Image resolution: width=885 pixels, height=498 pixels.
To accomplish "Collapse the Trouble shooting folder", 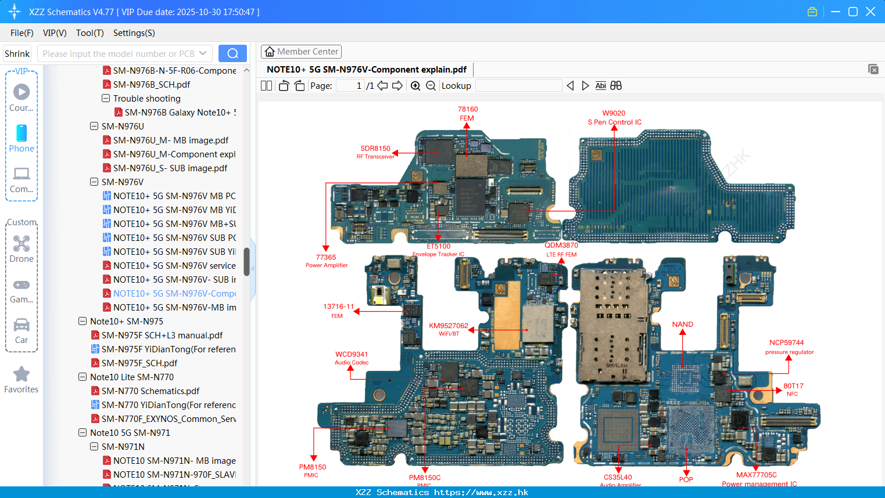I will [106, 99].
